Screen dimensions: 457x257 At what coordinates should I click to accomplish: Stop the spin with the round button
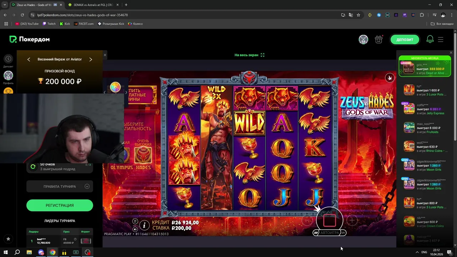[329, 220]
